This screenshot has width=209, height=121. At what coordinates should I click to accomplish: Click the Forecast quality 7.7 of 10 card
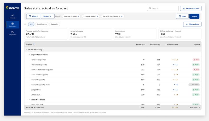pos(46,34)
